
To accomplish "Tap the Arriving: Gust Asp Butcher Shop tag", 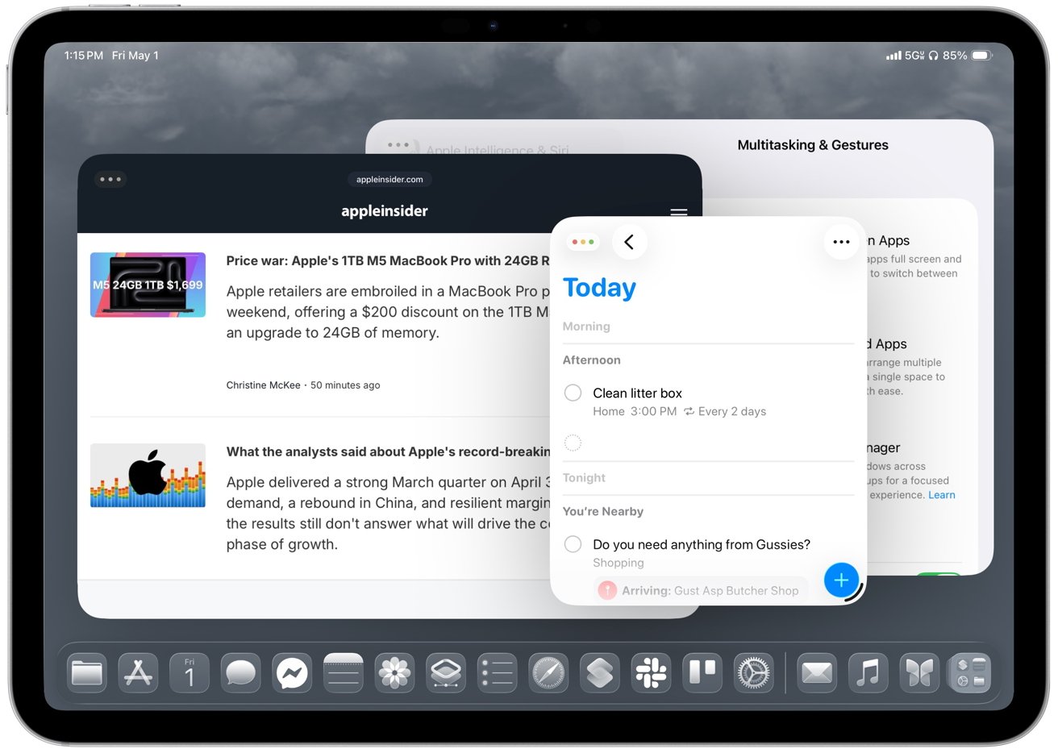I will [699, 591].
